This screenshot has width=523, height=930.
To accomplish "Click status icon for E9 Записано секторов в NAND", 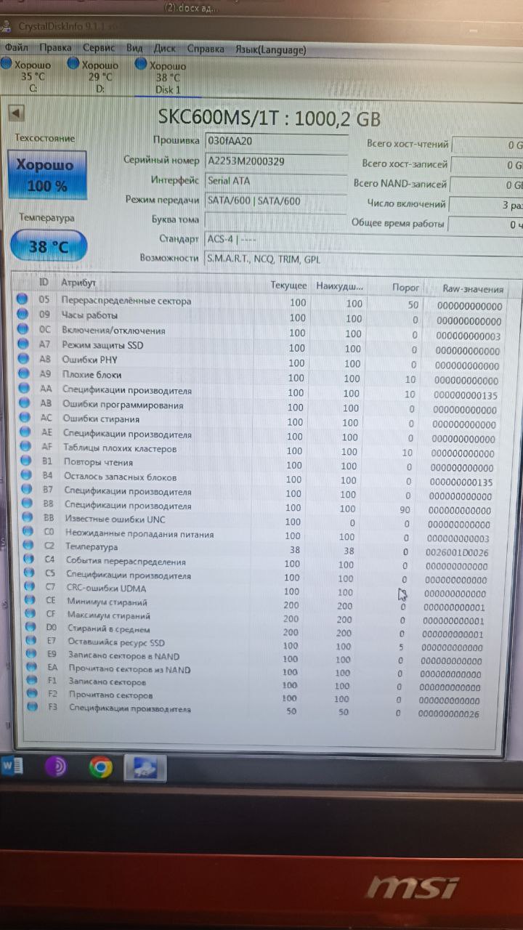I will pos(32,655).
